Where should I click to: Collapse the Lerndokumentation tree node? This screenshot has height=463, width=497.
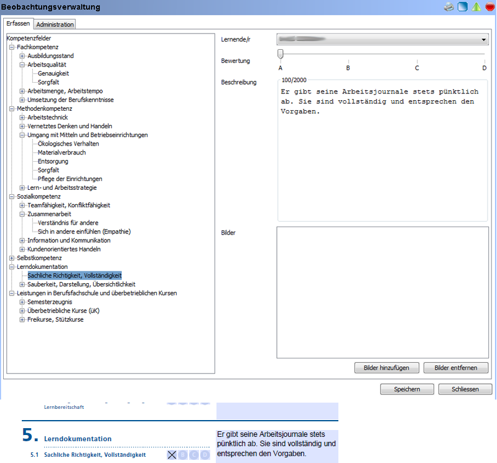coord(12,267)
